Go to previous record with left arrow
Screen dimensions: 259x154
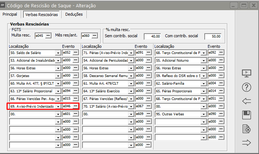click(247, 101)
